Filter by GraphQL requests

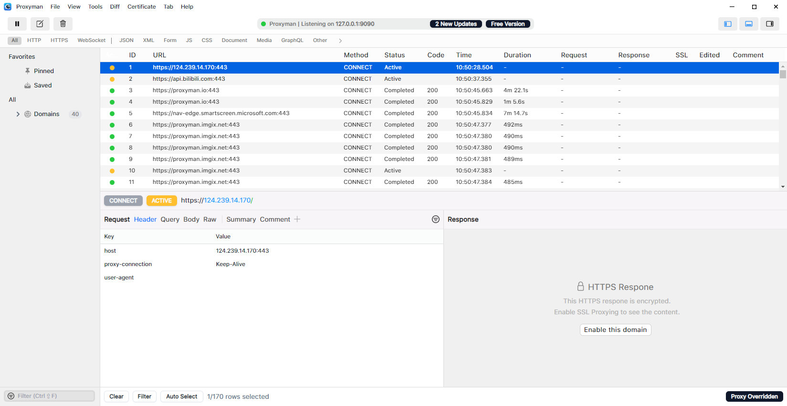[x=293, y=41]
